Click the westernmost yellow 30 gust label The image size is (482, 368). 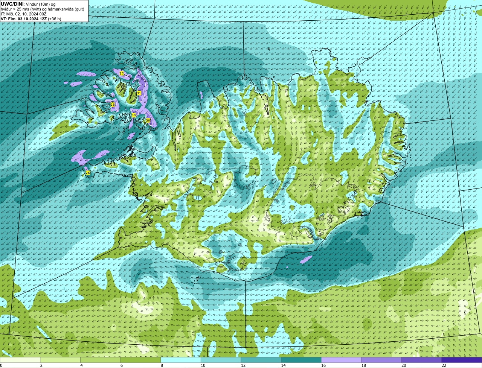coord(134,115)
